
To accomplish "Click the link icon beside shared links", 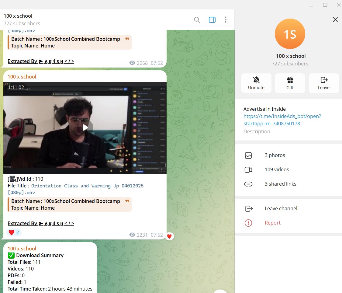I will [248, 184].
